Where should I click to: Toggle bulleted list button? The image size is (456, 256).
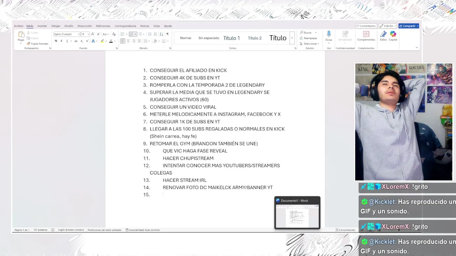122,34
